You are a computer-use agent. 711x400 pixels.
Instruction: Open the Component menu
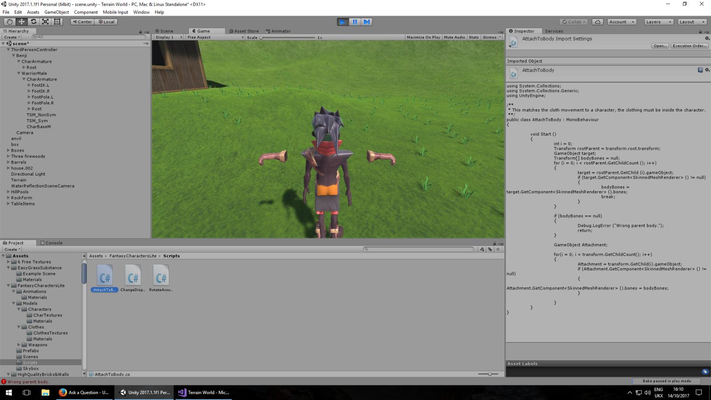pyautogui.click(x=86, y=12)
